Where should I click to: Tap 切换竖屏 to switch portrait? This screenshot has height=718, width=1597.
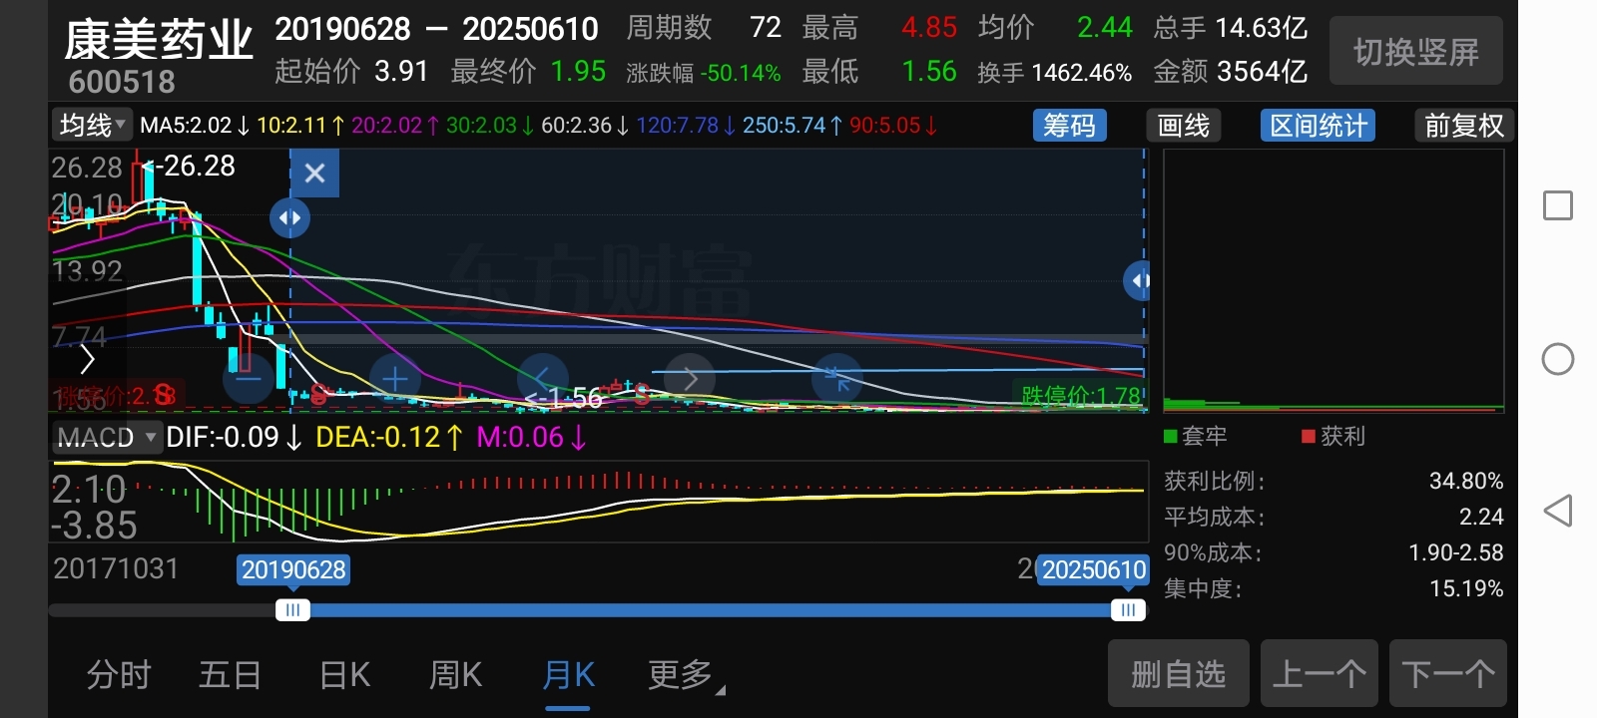(1416, 51)
